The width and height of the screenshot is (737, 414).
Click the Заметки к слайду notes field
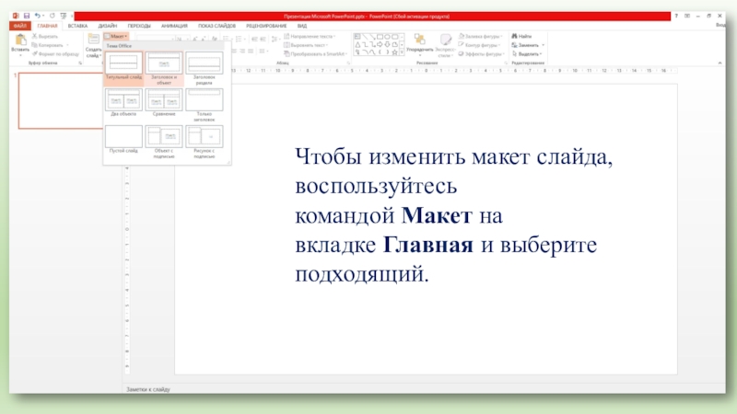(368, 390)
